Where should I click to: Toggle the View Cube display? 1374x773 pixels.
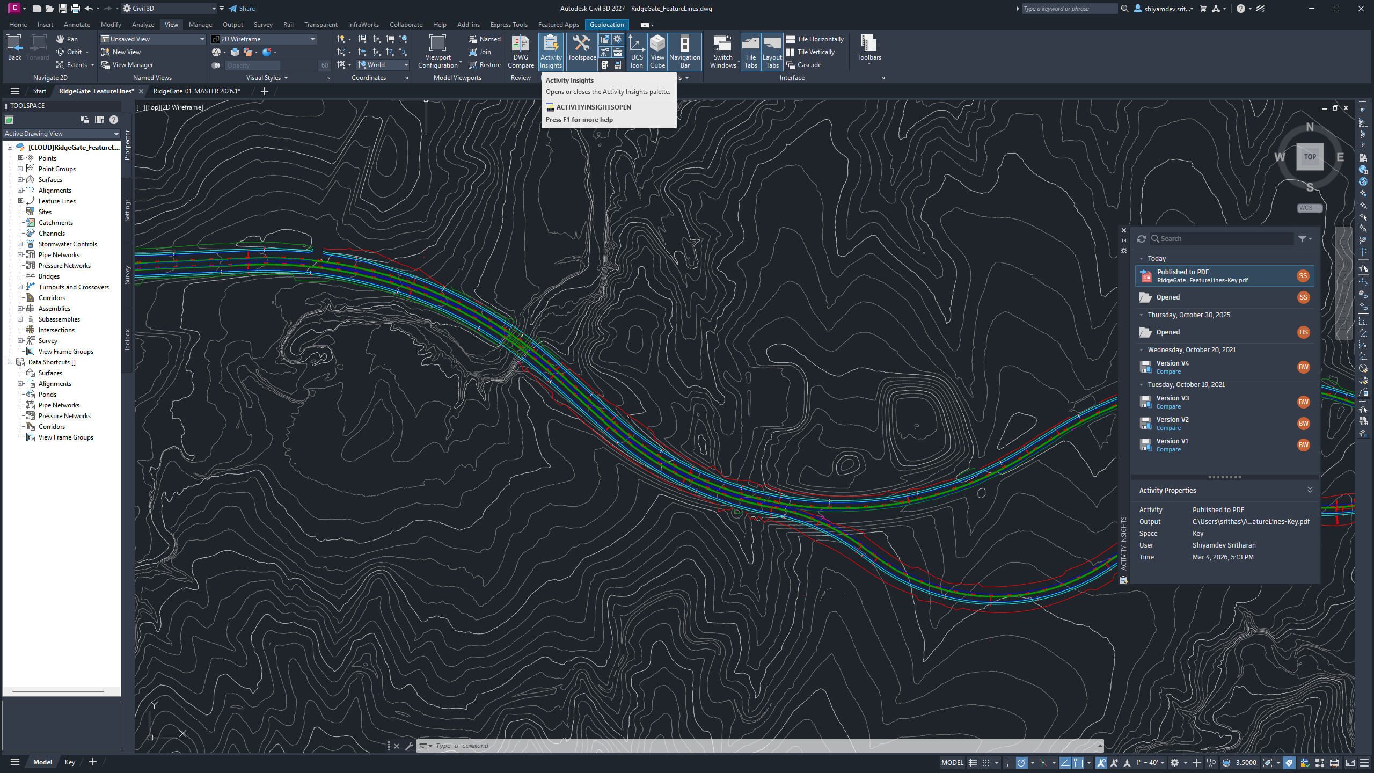pyautogui.click(x=657, y=52)
